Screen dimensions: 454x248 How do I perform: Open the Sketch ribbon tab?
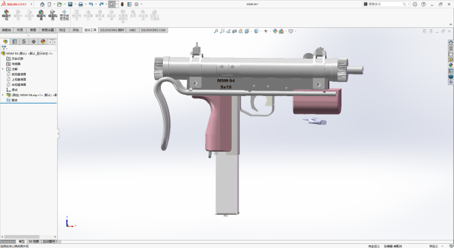(x=33, y=30)
